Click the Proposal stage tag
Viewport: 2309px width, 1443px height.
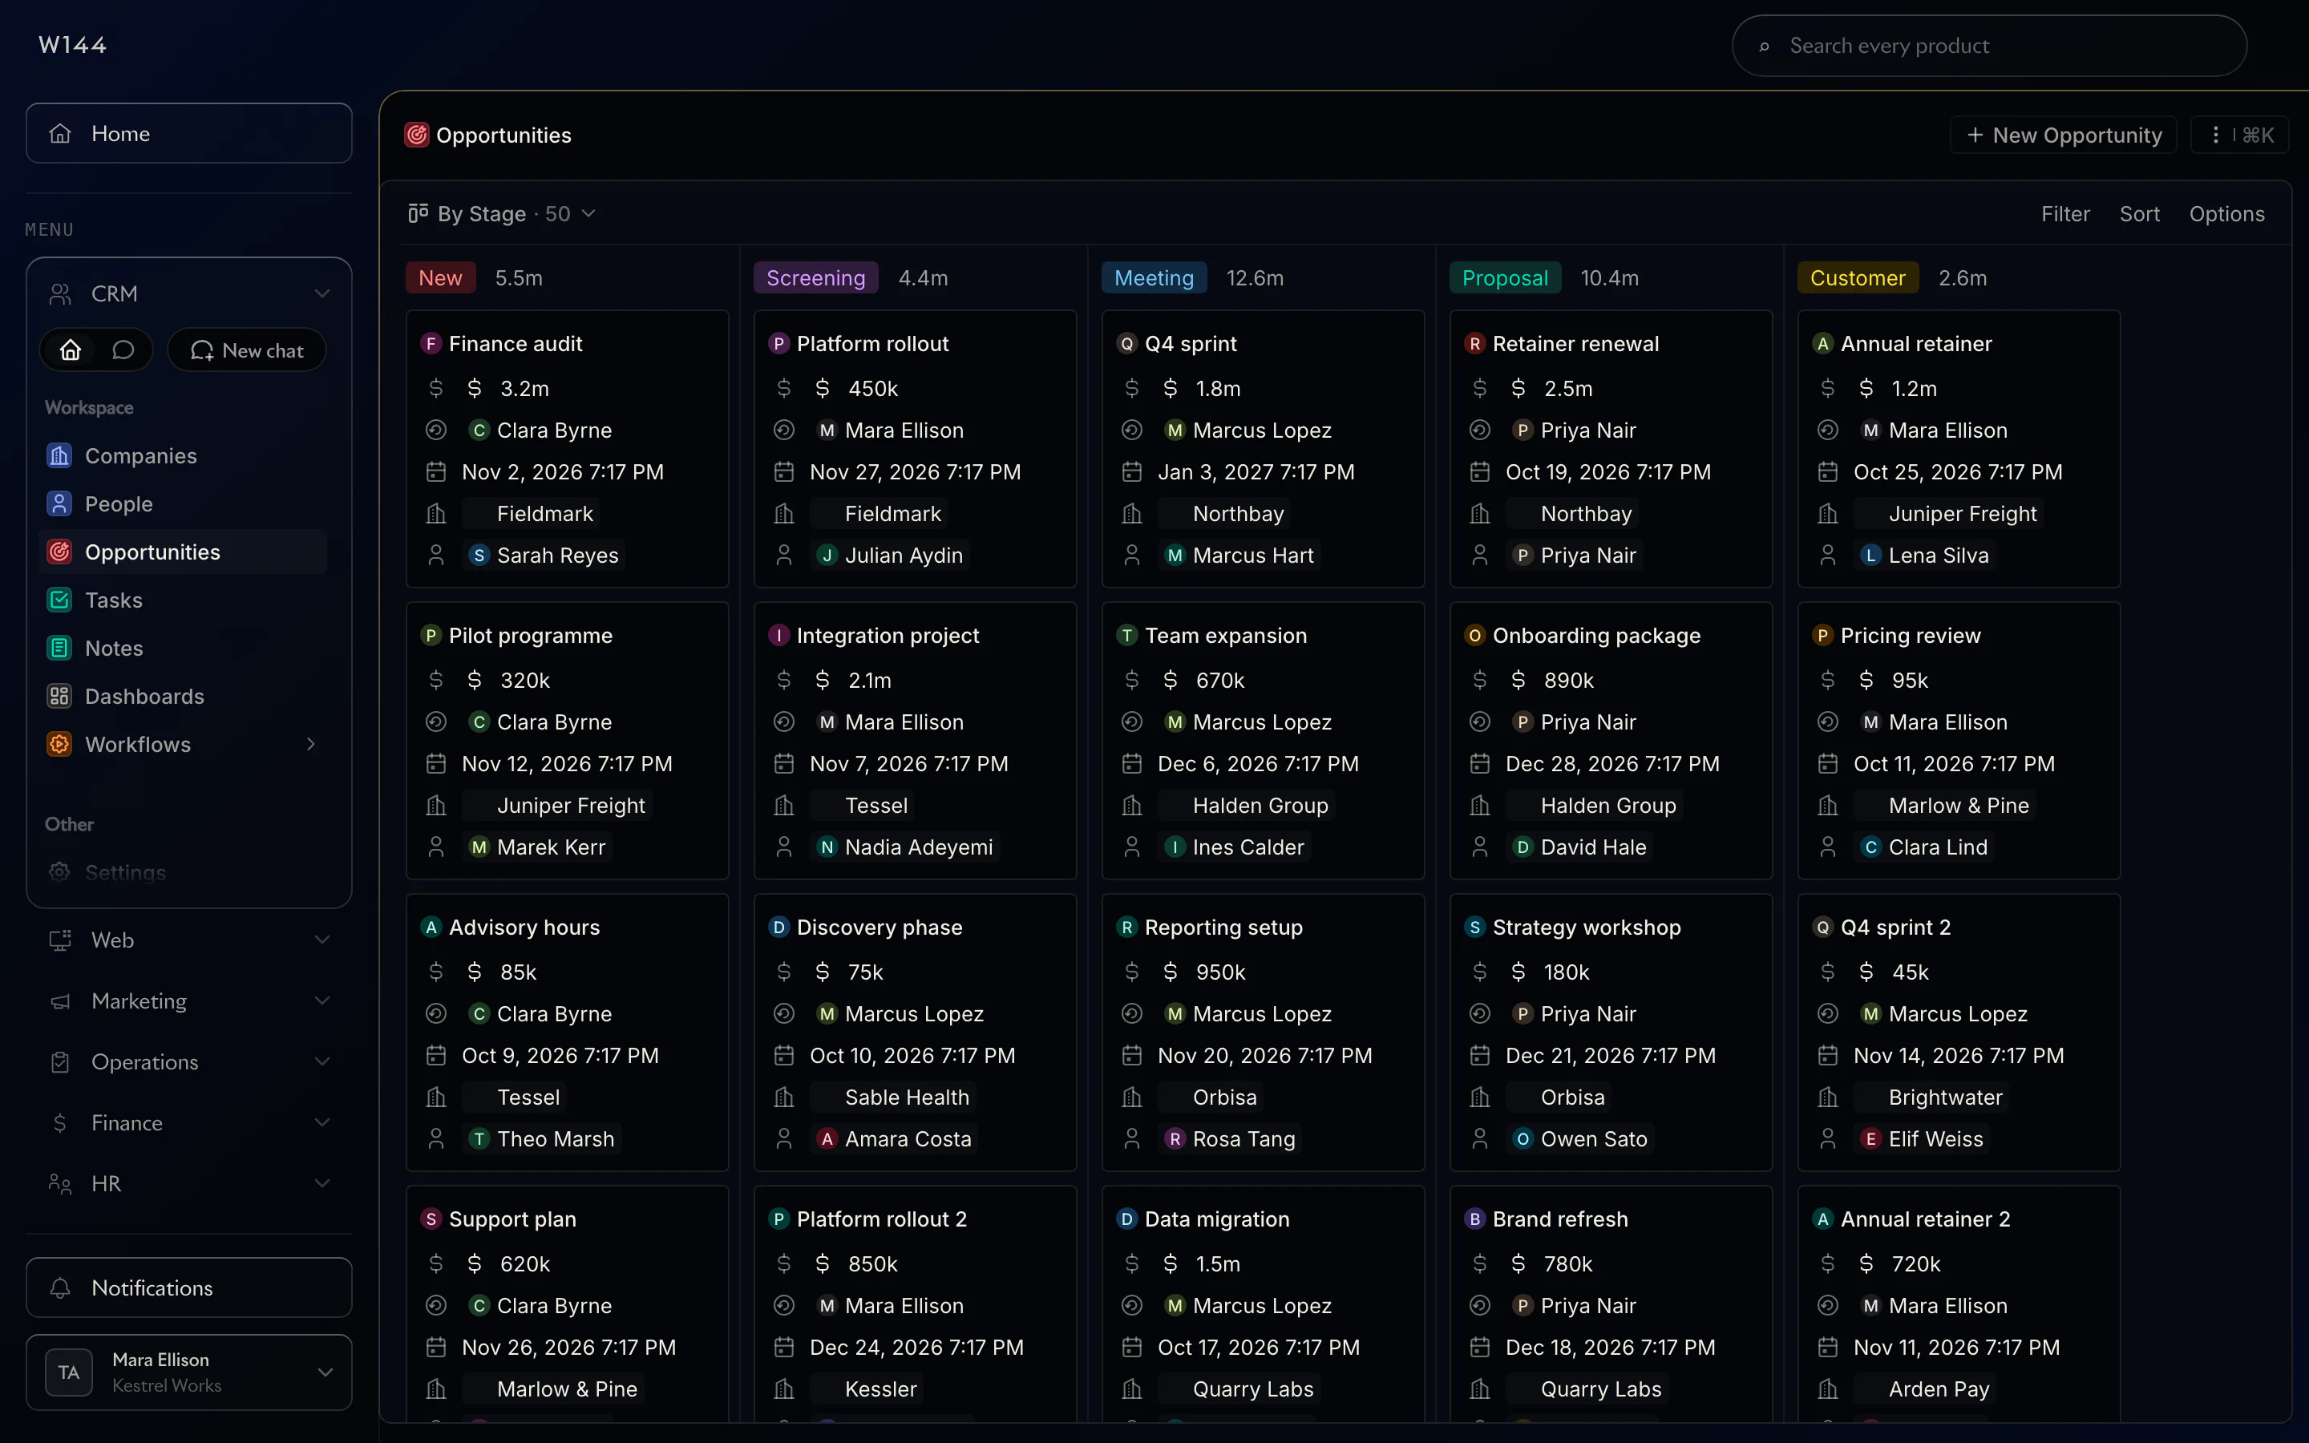(1505, 277)
